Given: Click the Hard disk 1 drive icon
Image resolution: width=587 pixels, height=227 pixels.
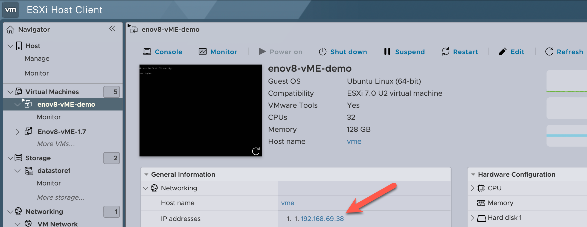Looking at the screenshot, I should coord(481,218).
